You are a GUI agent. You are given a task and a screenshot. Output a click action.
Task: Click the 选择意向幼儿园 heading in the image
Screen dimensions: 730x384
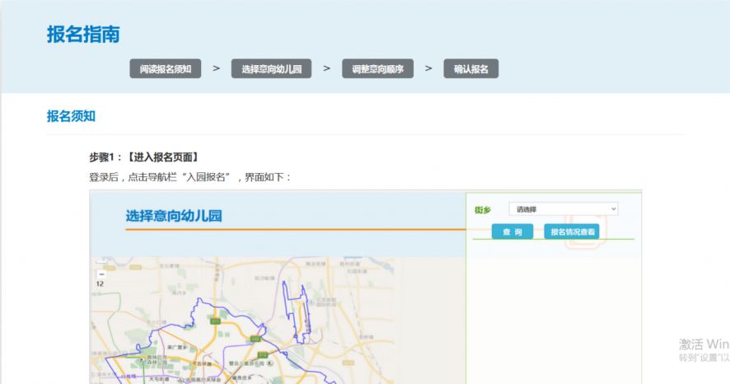coord(174,216)
